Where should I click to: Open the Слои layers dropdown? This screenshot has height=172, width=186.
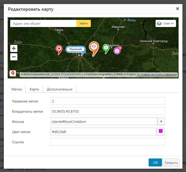(x=166, y=23)
